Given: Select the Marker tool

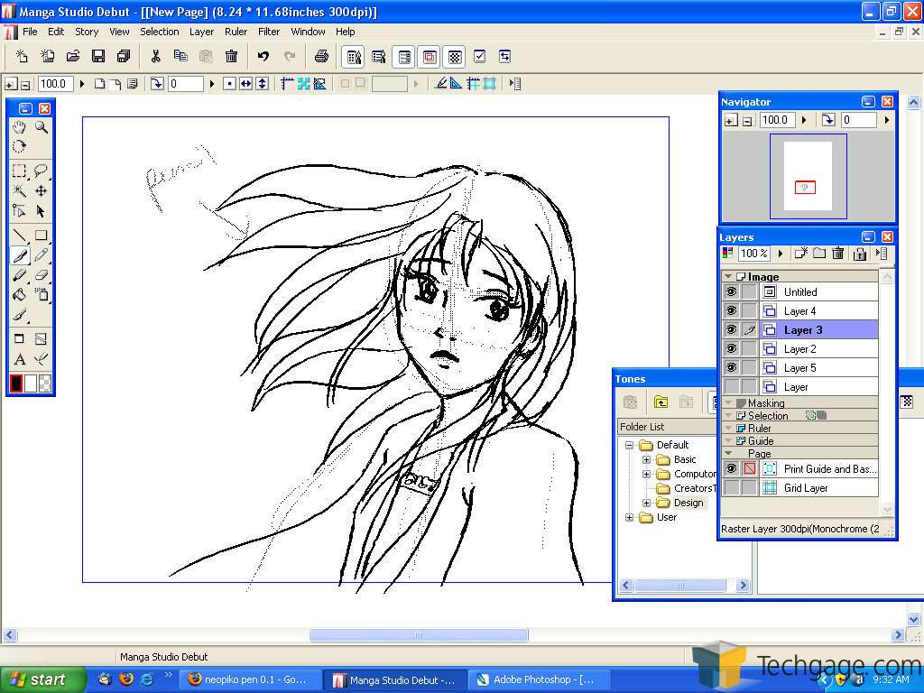Looking at the screenshot, I should click(x=20, y=274).
